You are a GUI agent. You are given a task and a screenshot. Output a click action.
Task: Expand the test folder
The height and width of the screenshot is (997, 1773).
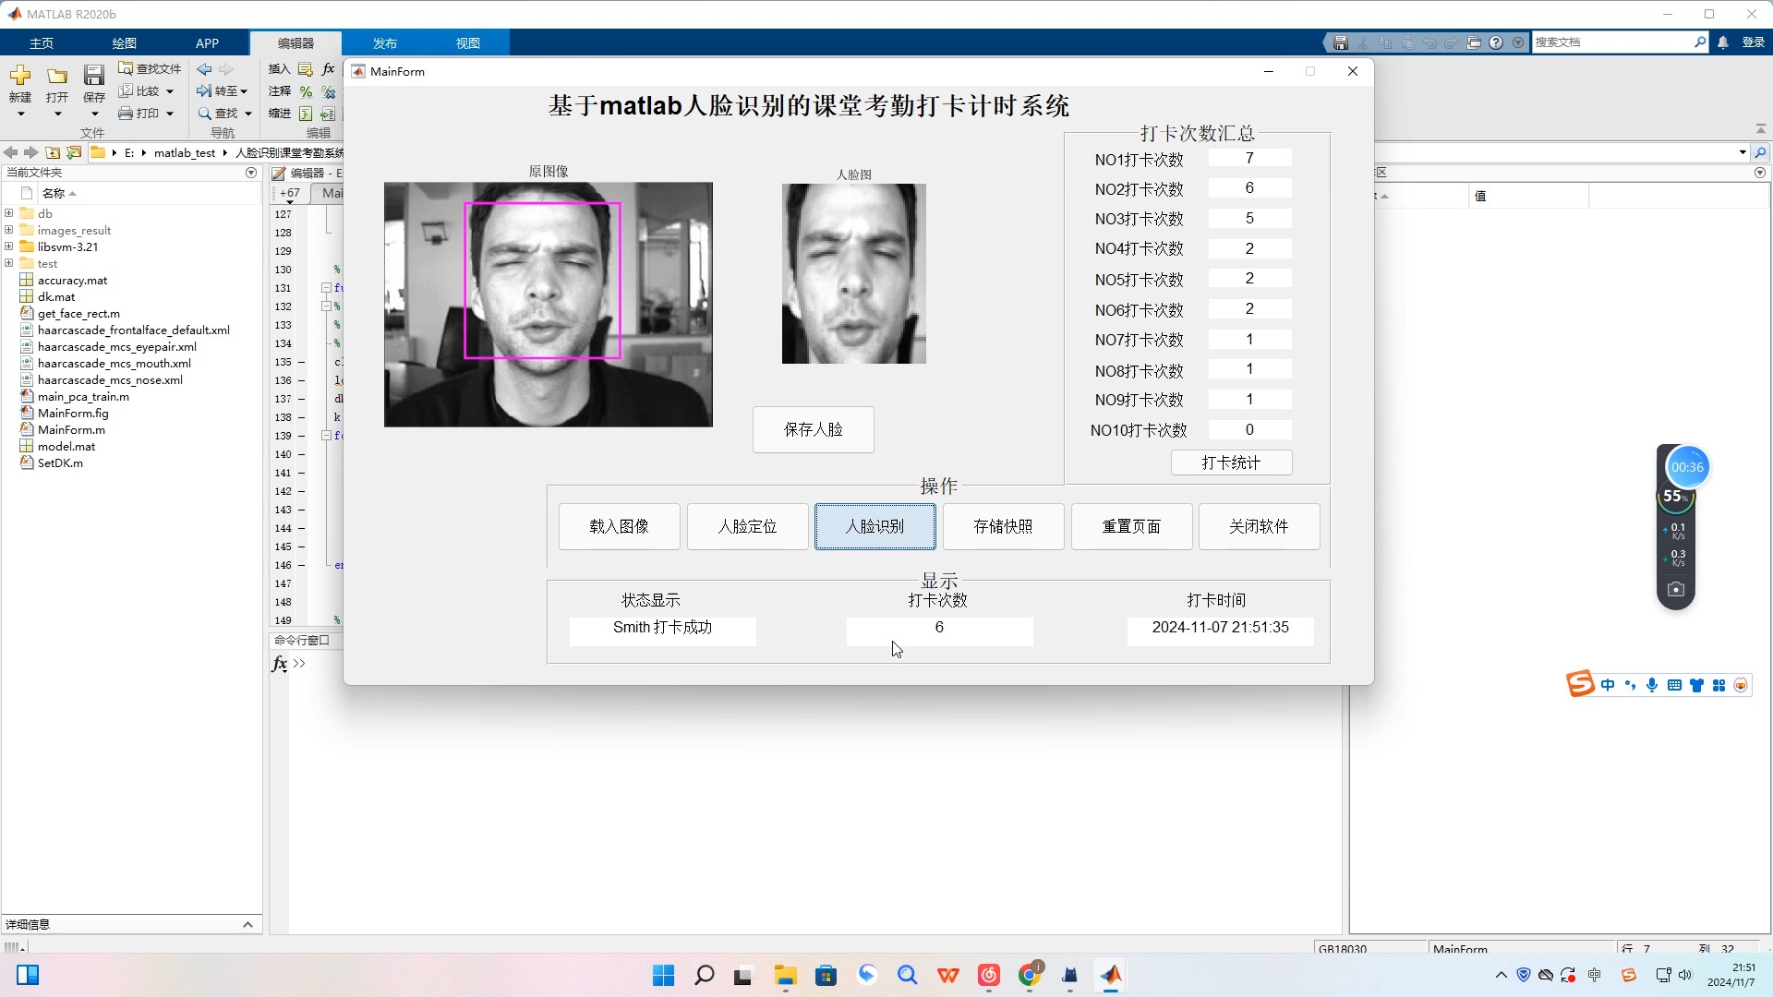[x=9, y=263]
